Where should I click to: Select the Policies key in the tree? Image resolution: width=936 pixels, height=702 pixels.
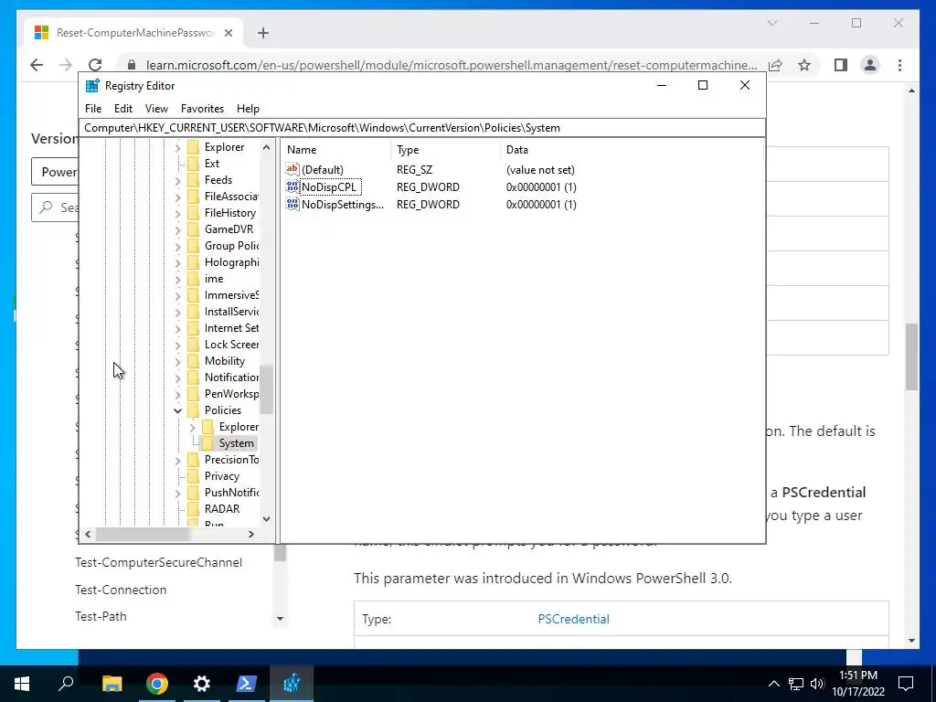(x=223, y=410)
